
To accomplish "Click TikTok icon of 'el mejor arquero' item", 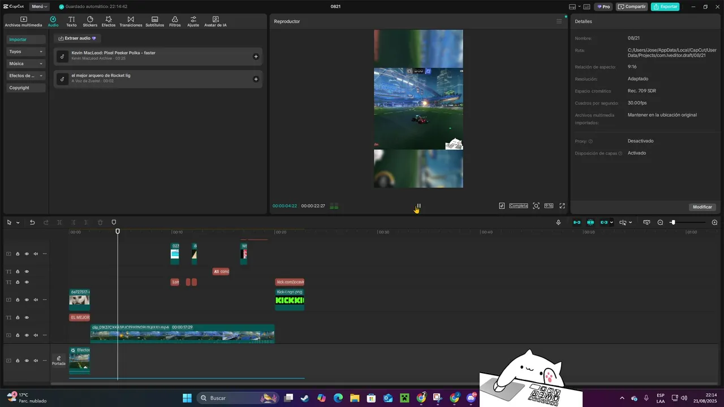I will pos(62,79).
